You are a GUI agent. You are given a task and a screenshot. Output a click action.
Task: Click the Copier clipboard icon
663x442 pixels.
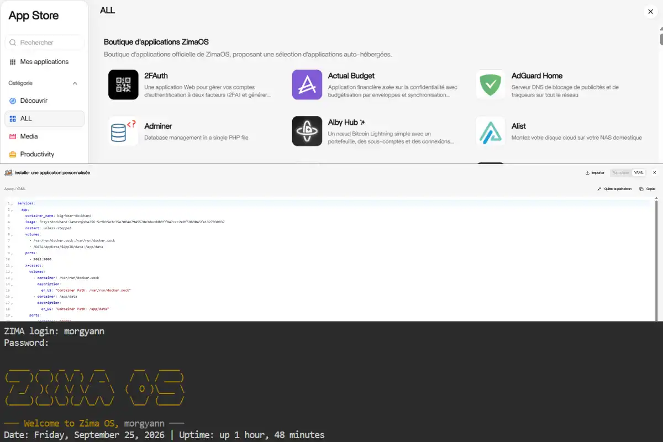641,189
